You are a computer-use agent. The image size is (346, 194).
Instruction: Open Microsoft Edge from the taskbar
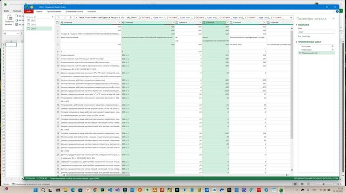[73, 190]
